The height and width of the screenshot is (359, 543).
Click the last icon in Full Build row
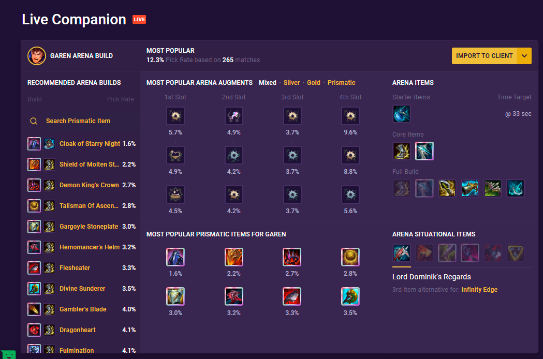pos(515,188)
